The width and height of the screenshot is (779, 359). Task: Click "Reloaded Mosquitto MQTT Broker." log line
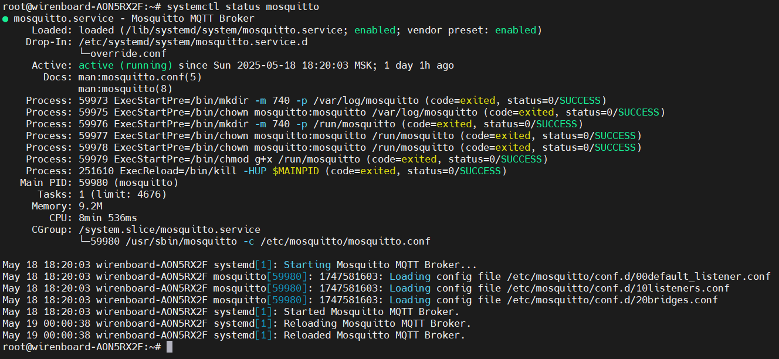pos(234,335)
